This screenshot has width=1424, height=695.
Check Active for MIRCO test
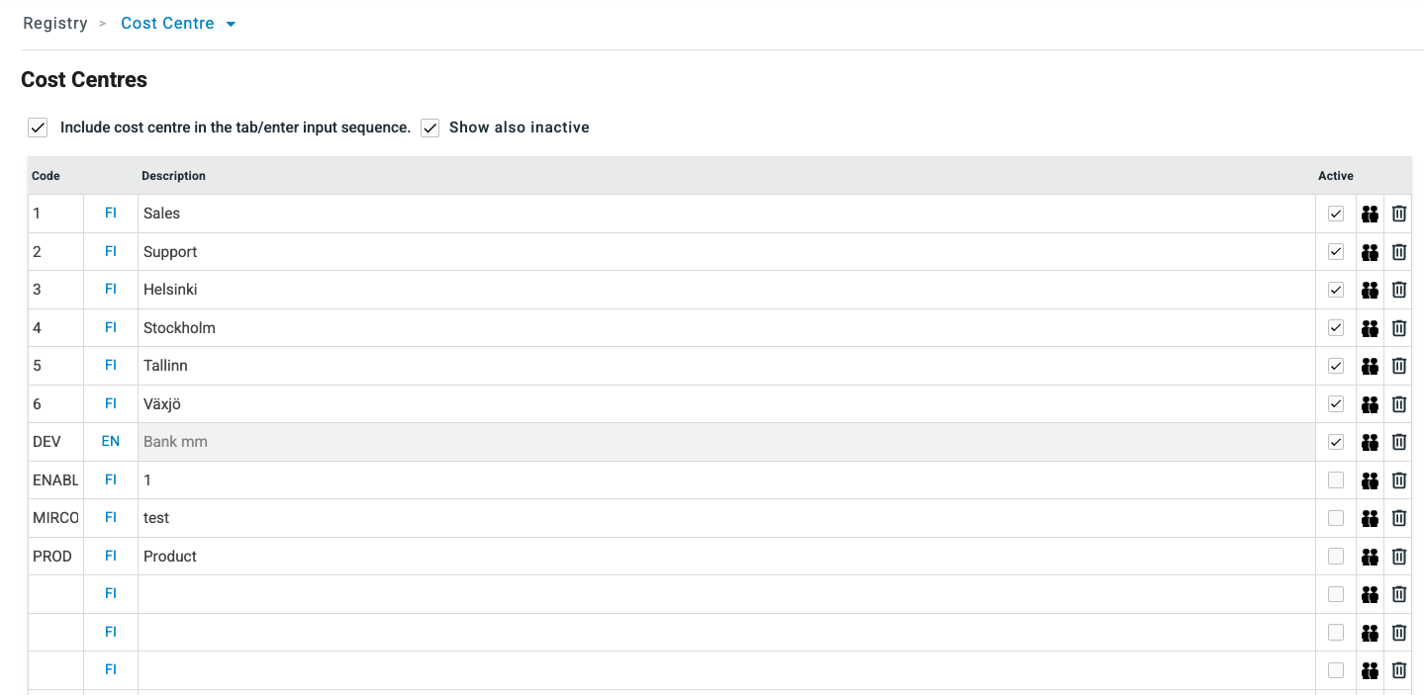click(1336, 518)
